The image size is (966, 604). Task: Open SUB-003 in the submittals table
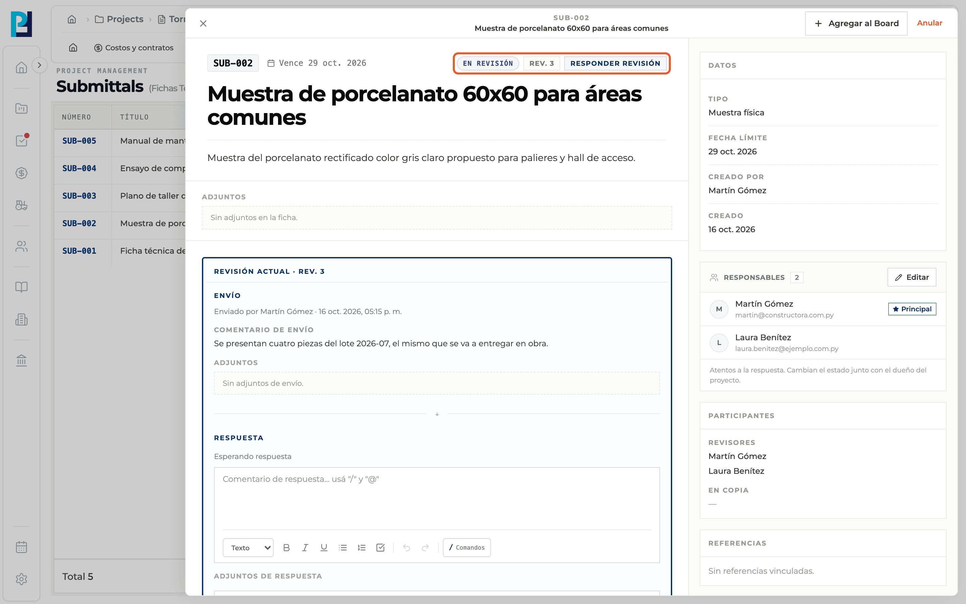(x=79, y=196)
